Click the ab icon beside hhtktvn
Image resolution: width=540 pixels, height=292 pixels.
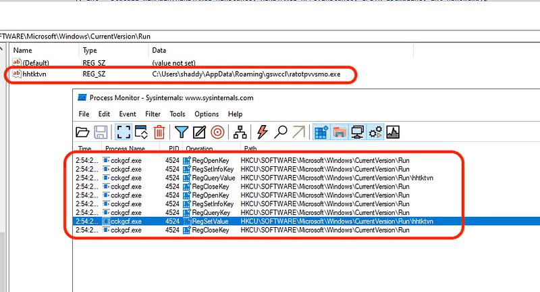pyautogui.click(x=16, y=74)
